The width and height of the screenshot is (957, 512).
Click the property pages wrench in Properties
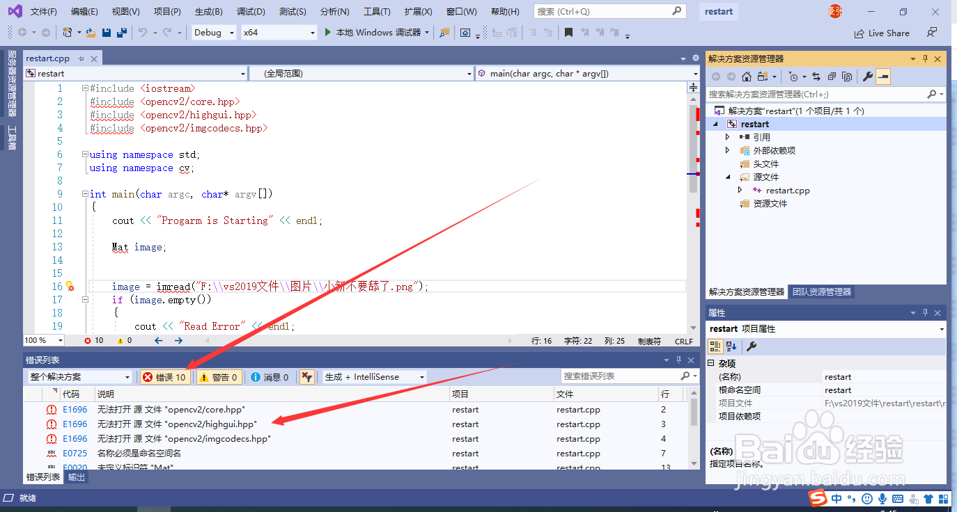[752, 346]
